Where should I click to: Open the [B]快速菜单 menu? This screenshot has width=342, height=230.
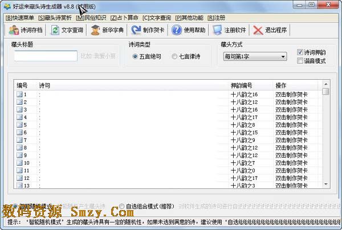[19, 18]
